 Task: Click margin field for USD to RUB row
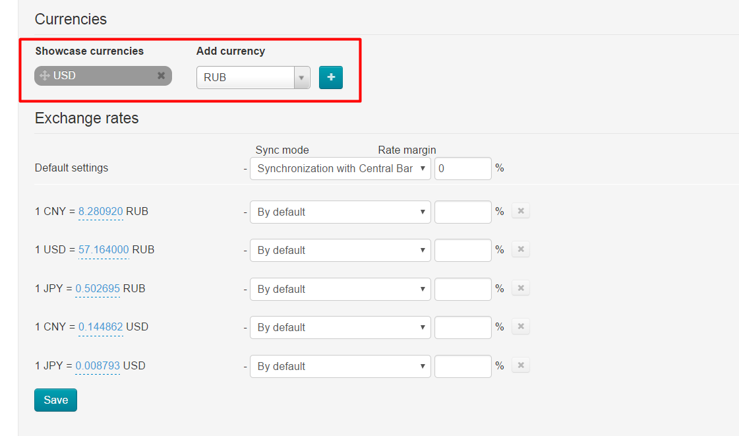pos(463,250)
